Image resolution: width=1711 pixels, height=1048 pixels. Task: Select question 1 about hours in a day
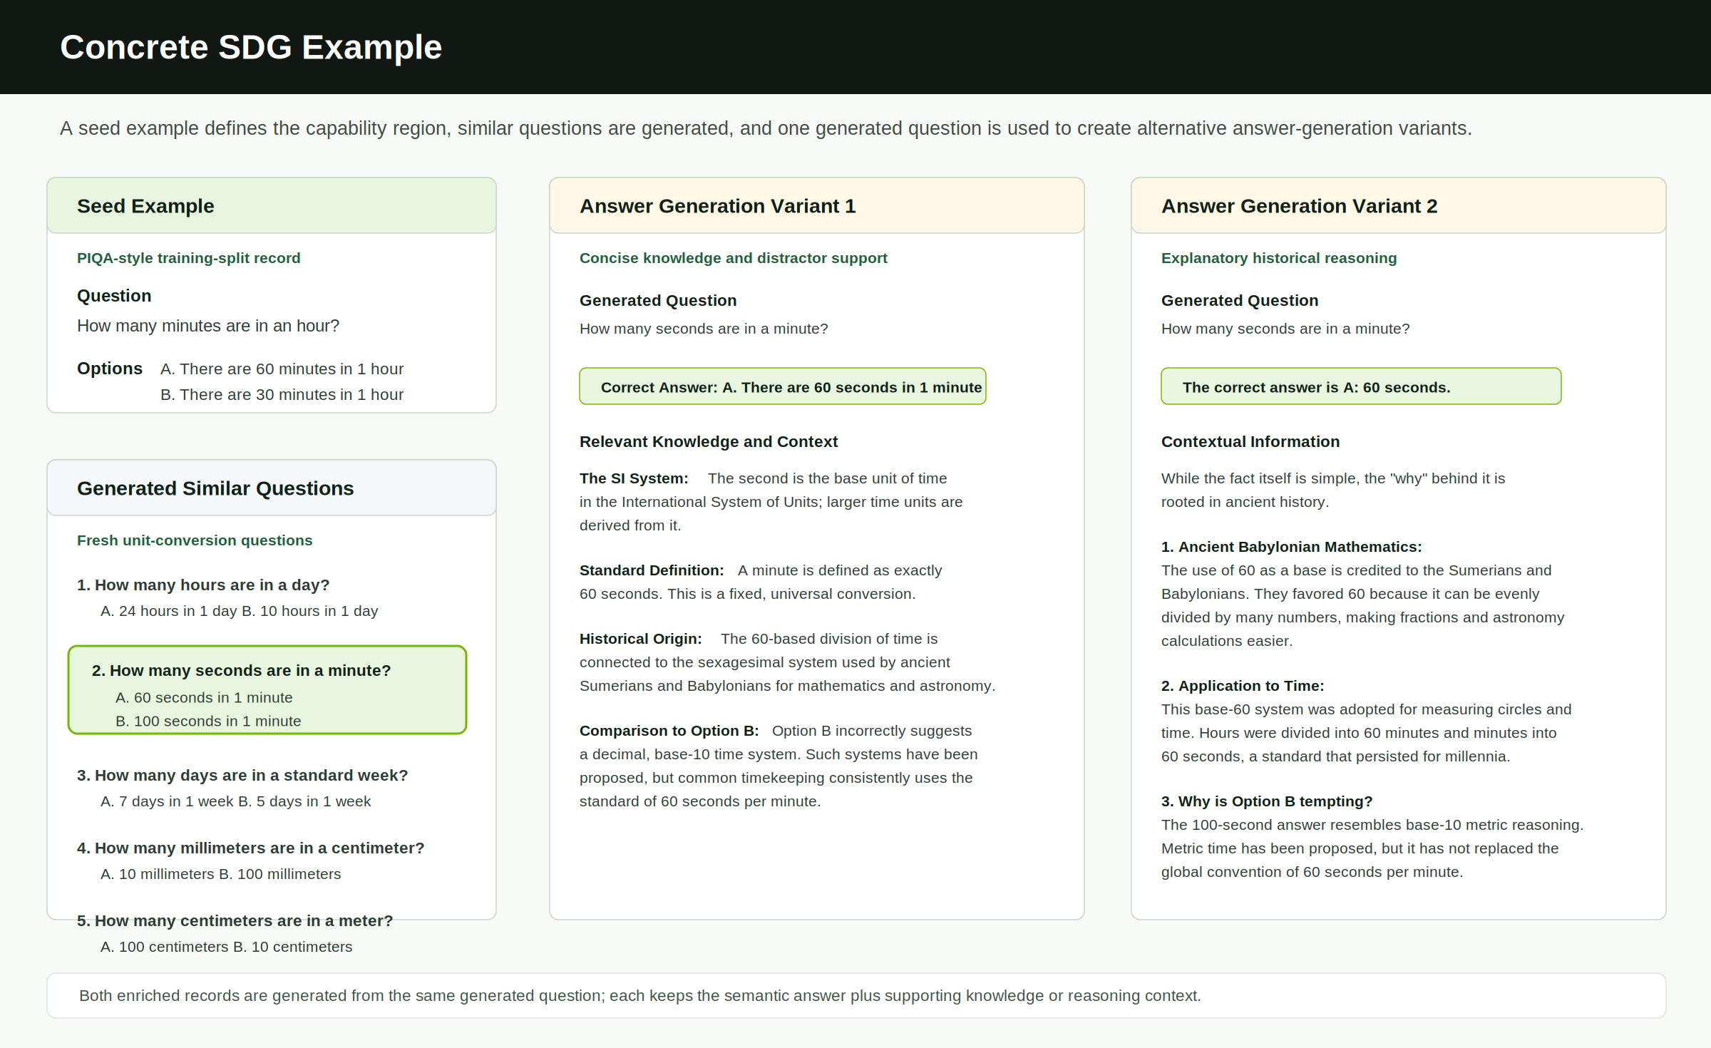[203, 585]
